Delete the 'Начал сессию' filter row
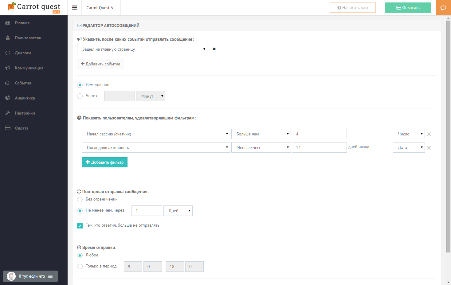The height and width of the screenshot is (285, 451). coord(429,134)
